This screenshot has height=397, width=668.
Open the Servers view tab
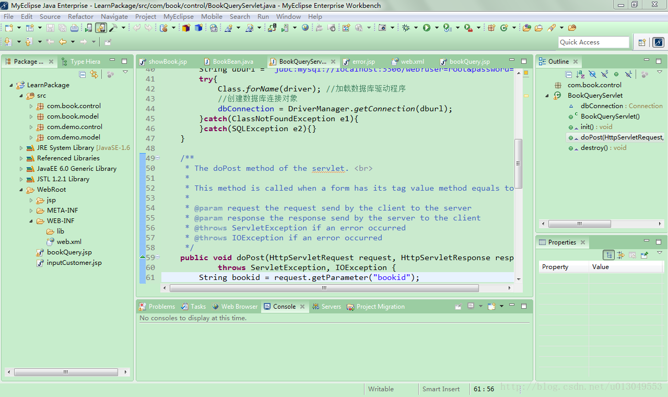coord(326,307)
